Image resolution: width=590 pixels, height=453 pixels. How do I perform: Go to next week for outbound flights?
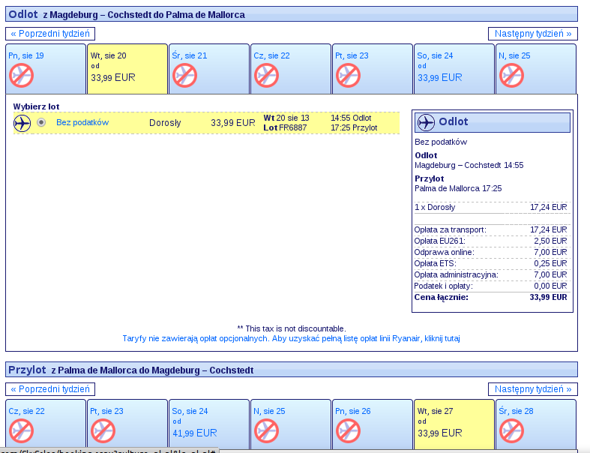pyautogui.click(x=533, y=34)
